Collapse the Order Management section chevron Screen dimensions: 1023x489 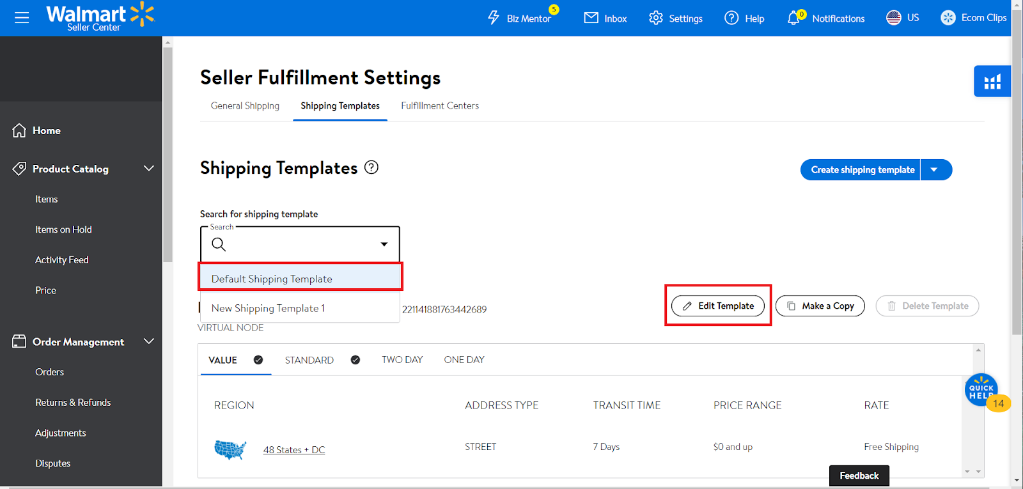(149, 341)
